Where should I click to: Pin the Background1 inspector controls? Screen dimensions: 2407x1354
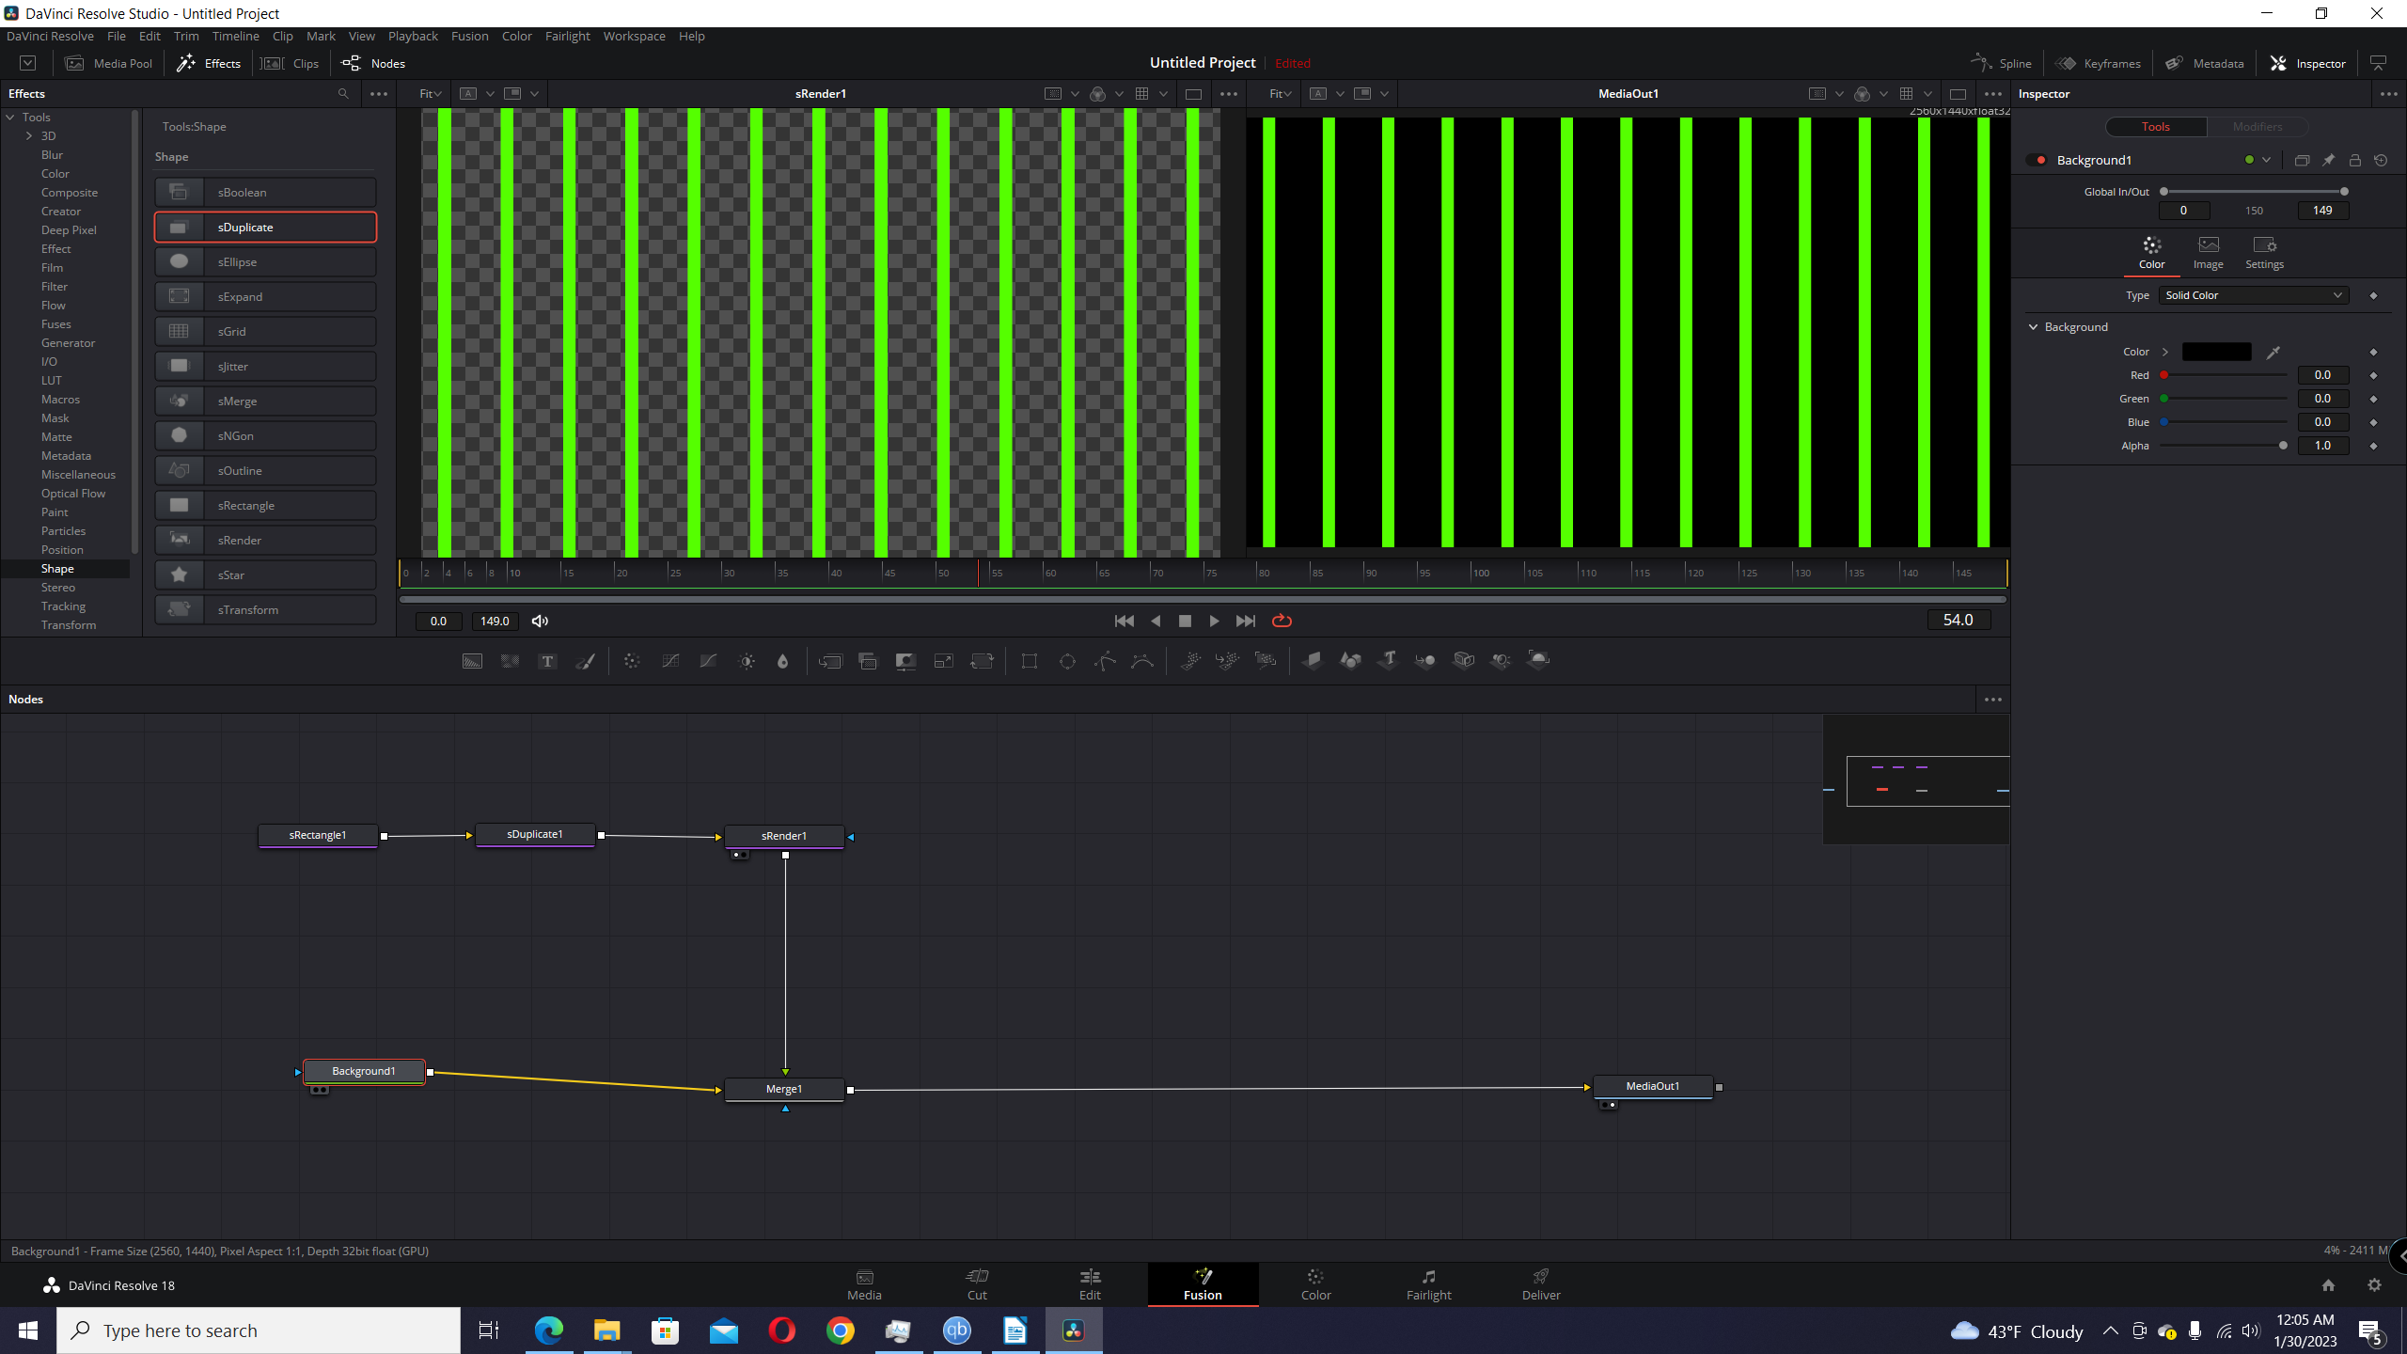click(x=2328, y=160)
